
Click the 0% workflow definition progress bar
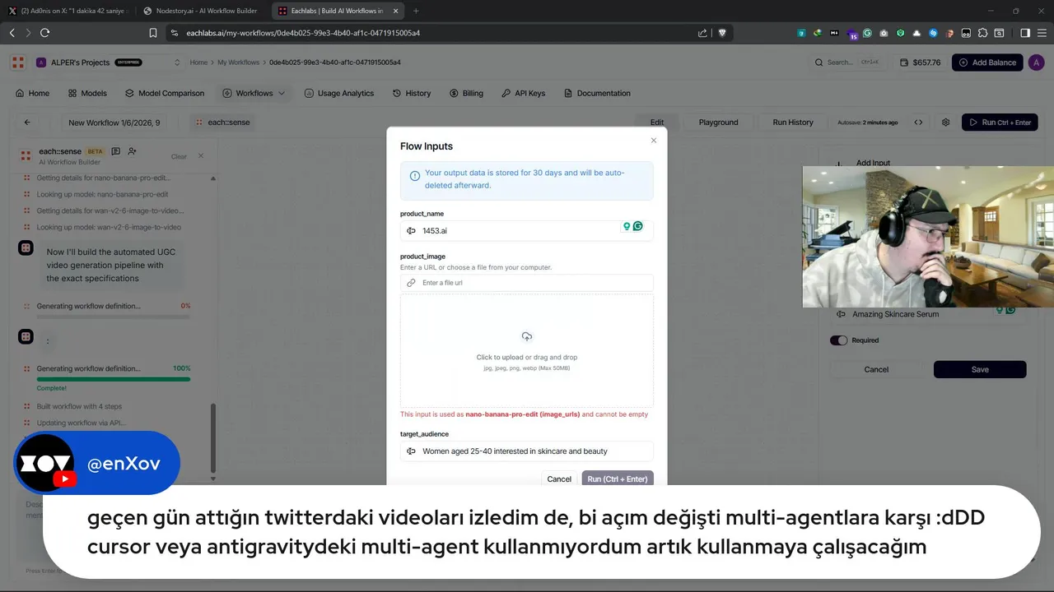(114, 317)
